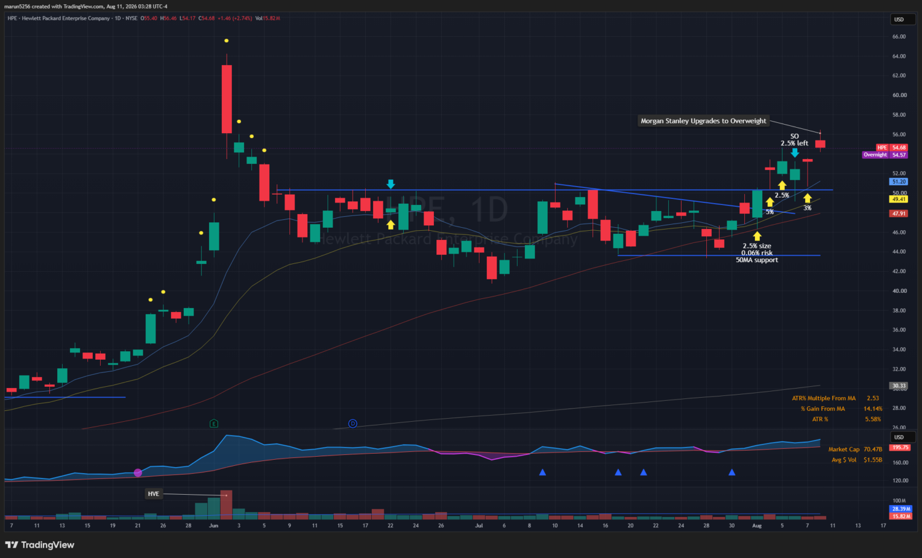Click the blue triangle marker below July 17
Image resolution: width=922 pixels, height=558 pixels.
click(618, 472)
